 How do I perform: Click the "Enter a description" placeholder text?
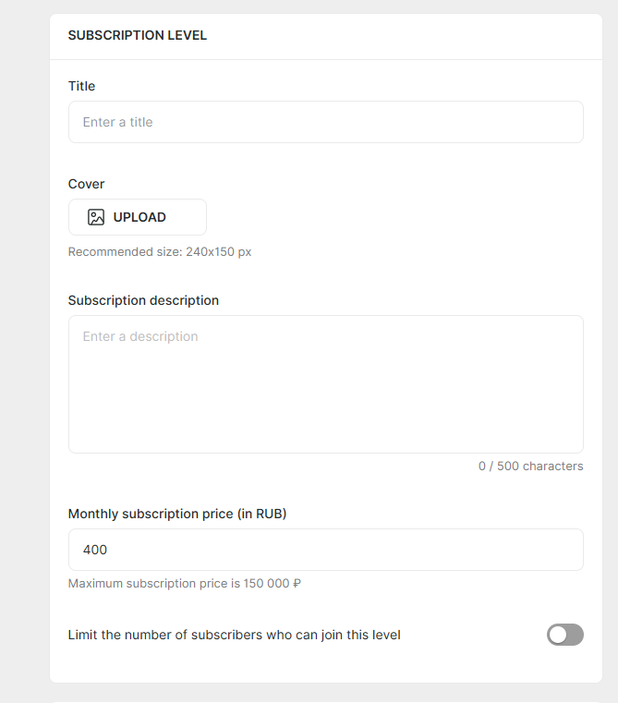pos(140,336)
